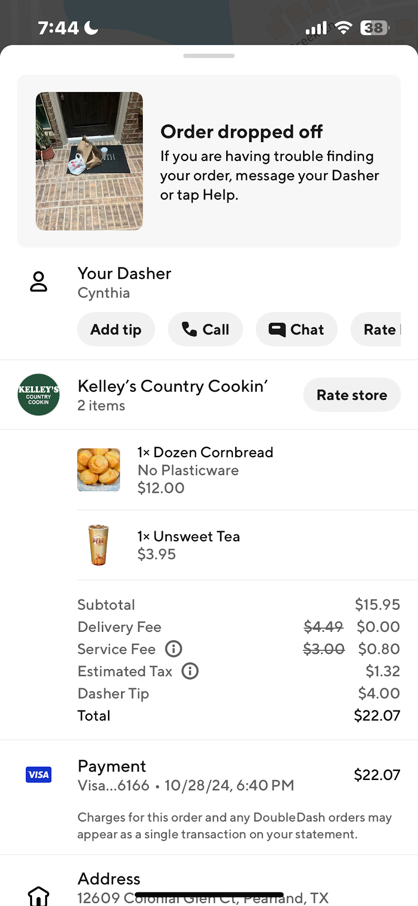Tap the Kelley's Country Cookin' store logo
The image size is (418, 906).
click(x=39, y=395)
